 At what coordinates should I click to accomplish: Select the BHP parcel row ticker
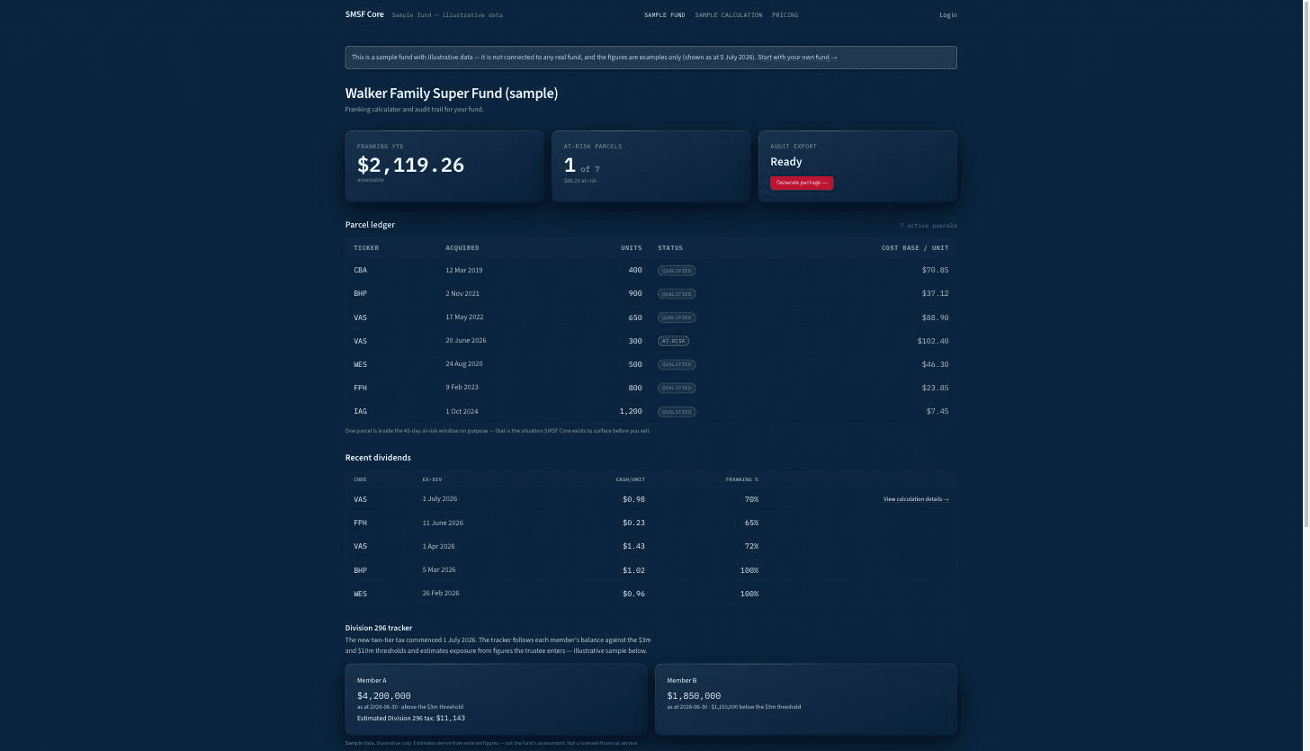pyautogui.click(x=360, y=294)
